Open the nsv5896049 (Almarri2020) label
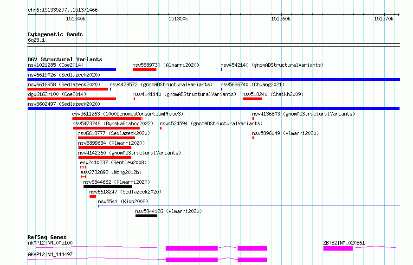The width and height of the screenshot is (413, 265). [285, 133]
